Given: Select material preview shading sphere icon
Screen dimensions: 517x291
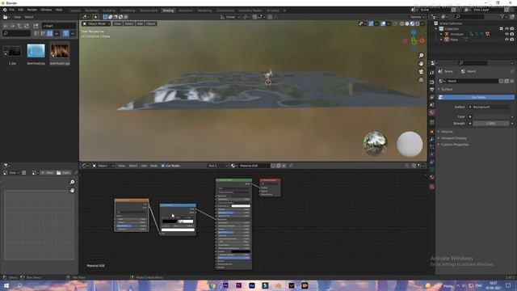Looking at the screenshot, I should 412,23.
